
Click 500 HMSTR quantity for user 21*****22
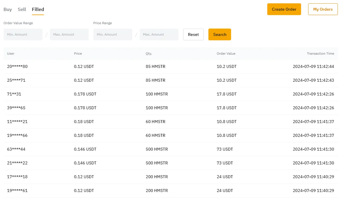[157, 163]
